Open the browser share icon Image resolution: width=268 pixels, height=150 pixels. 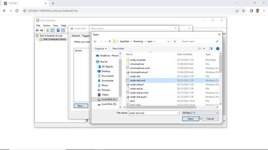point(237,11)
